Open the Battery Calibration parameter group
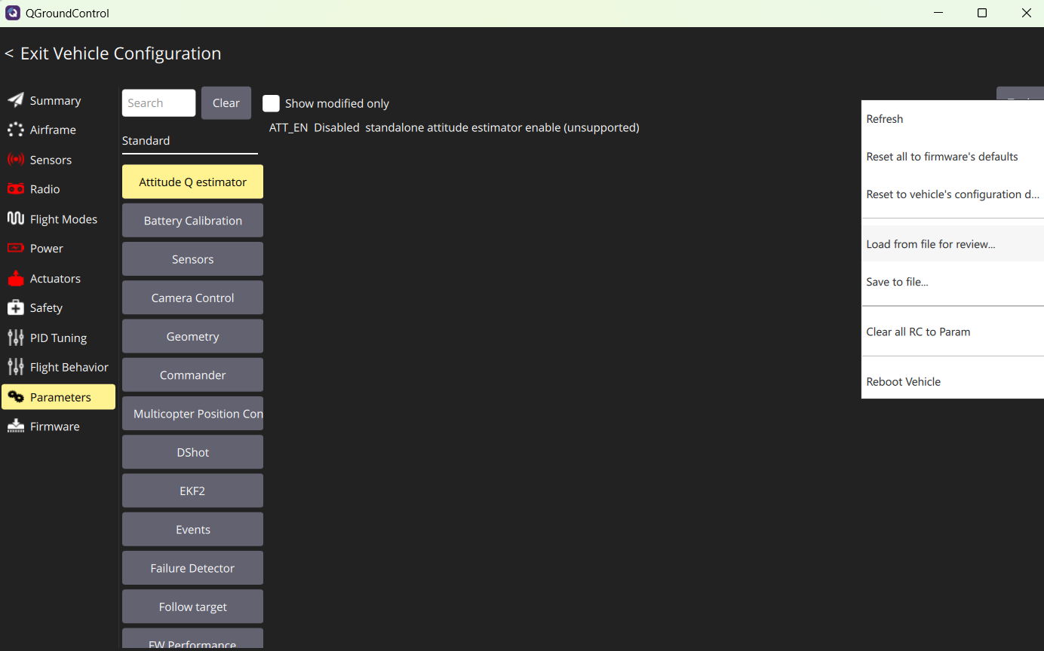 point(192,221)
